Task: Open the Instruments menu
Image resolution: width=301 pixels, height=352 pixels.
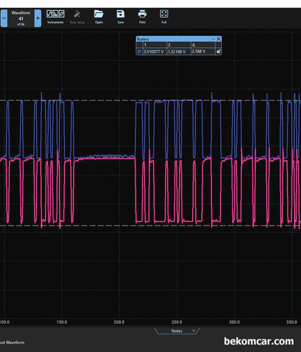Action: coord(56,17)
